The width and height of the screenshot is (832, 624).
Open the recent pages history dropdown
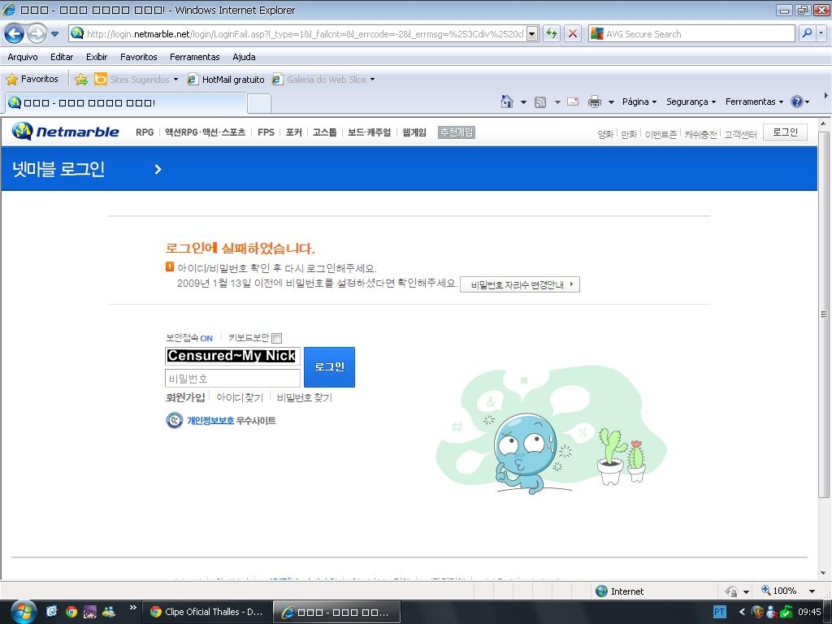click(54, 34)
